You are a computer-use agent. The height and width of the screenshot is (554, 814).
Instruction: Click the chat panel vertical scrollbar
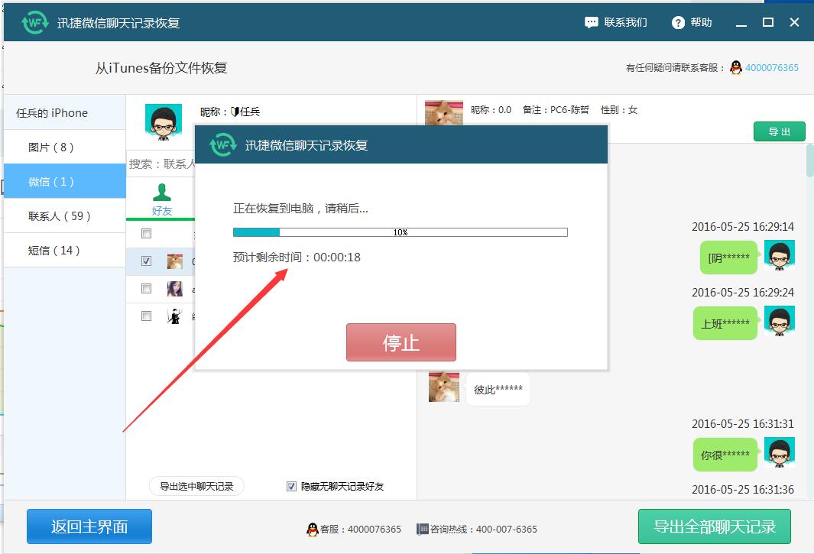[810, 161]
